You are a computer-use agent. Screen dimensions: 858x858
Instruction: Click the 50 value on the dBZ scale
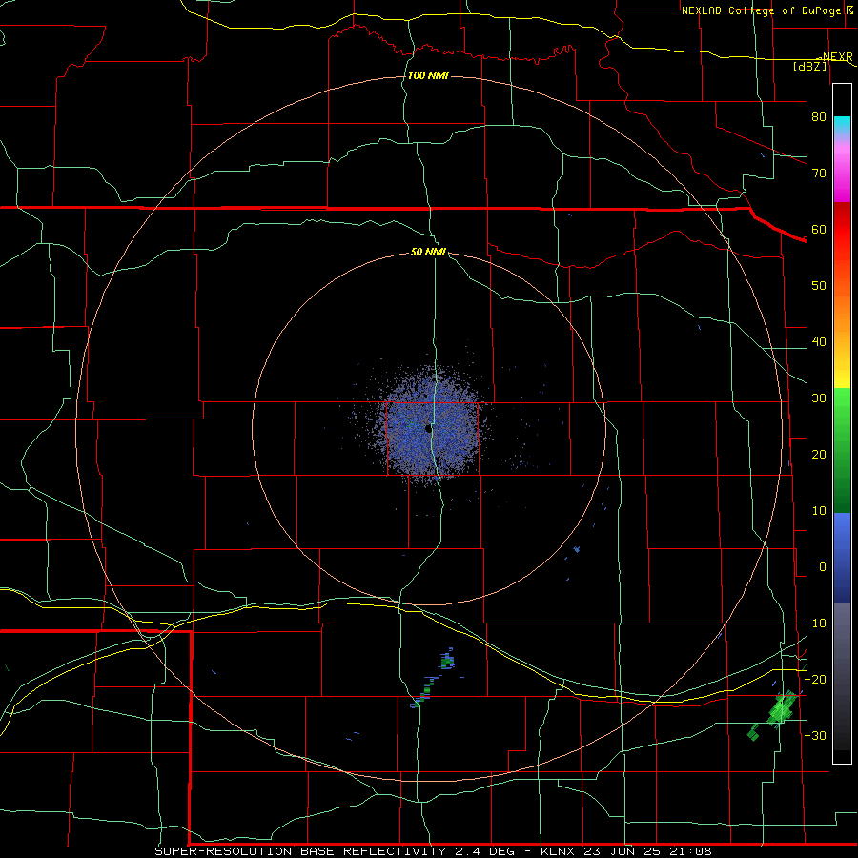pyautogui.click(x=819, y=286)
